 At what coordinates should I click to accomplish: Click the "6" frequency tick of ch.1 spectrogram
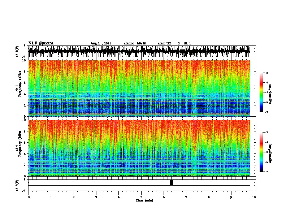(26, 83)
